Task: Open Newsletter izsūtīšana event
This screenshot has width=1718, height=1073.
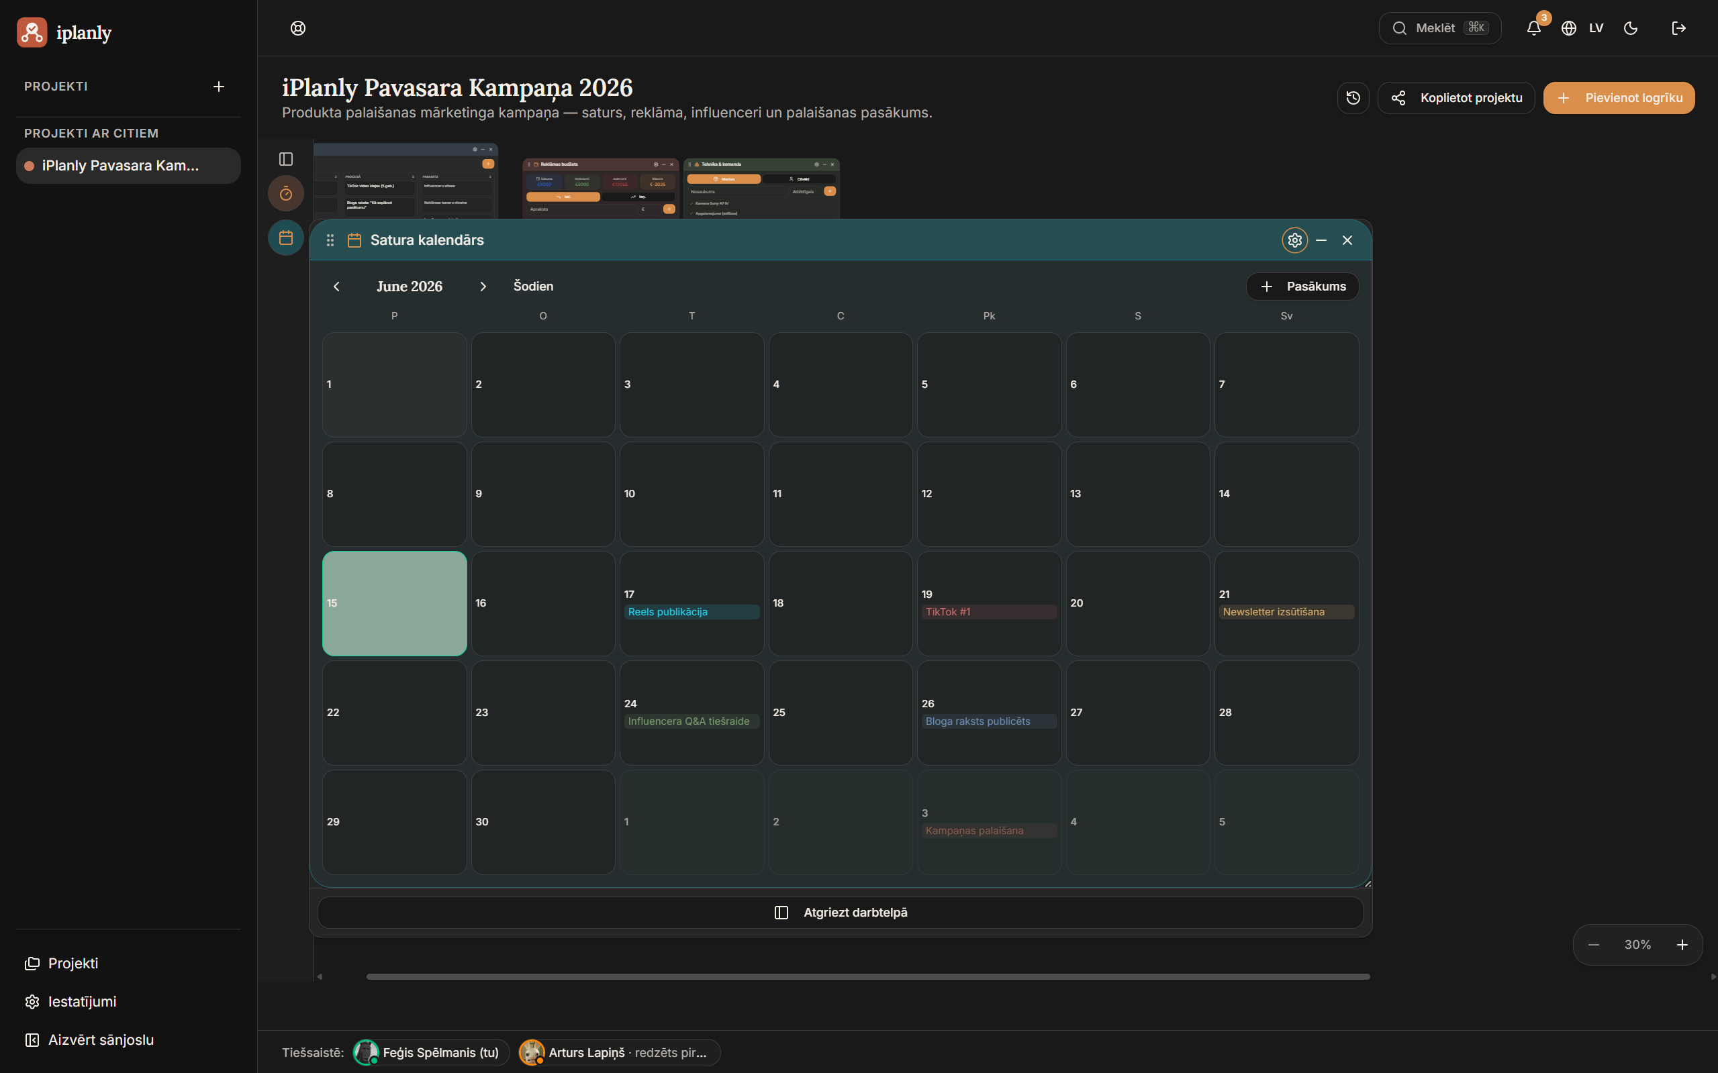Action: 1286,612
